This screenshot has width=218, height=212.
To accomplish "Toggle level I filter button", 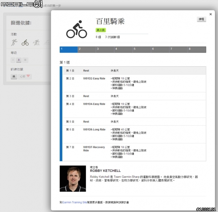I will point(13,60).
